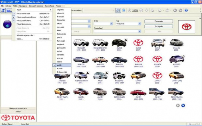Expand the Język submenu arrow
Viewport: 202px width, 126px height.
coord(50,10)
